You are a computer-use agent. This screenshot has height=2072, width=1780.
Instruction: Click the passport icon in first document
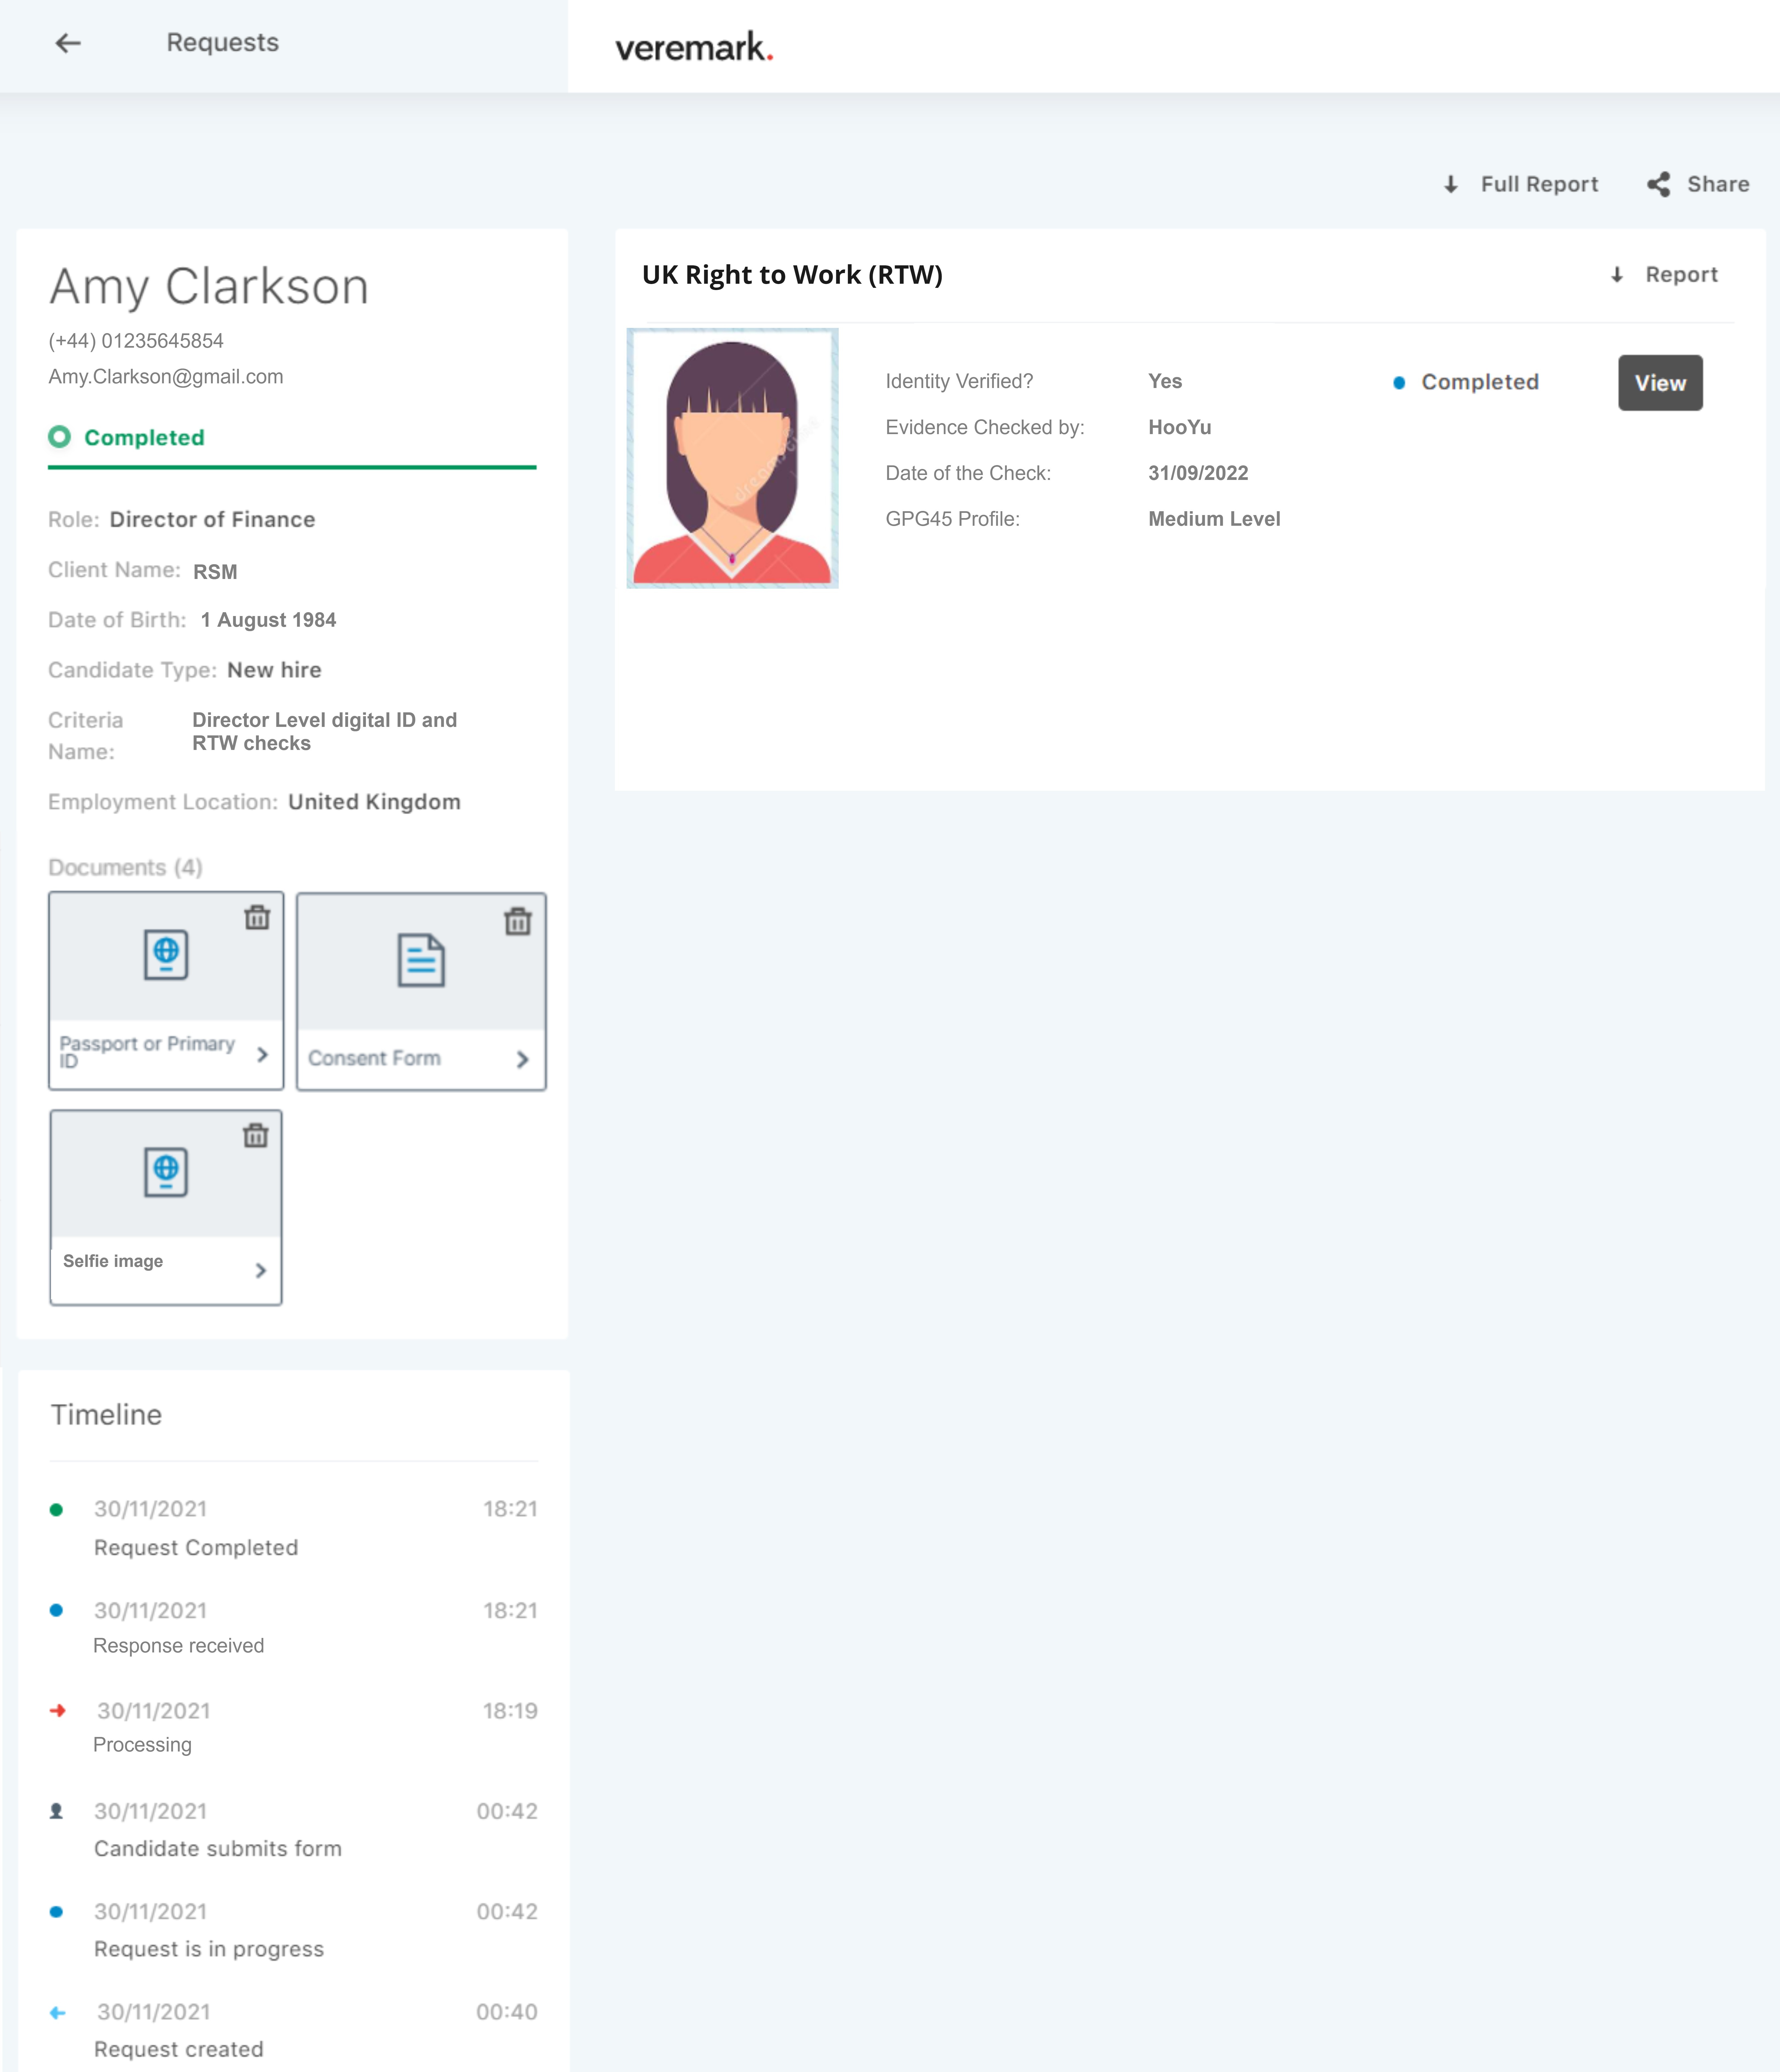166,955
